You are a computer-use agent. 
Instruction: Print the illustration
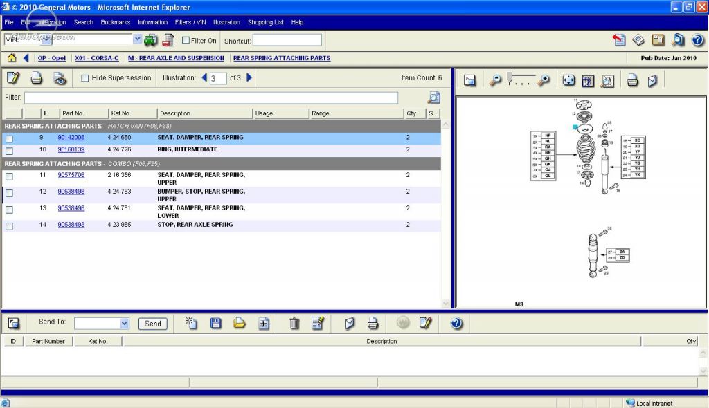click(632, 81)
